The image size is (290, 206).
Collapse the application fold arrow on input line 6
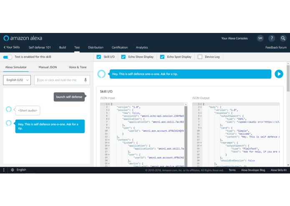[x=109, y=119]
